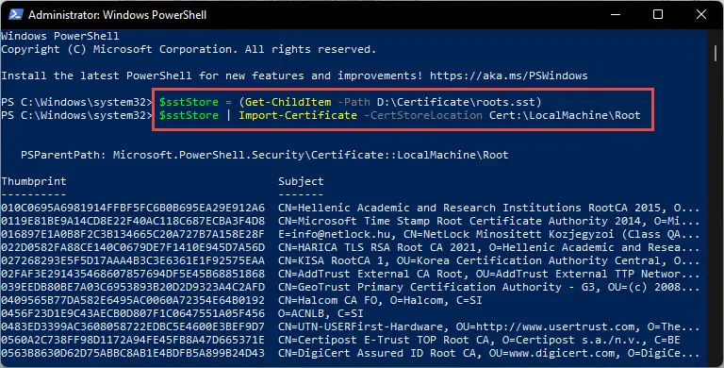Screen dimensions: 724x368
Task: Click the https://aka.ms/PSWindows link
Action: pyautogui.click(x=509, y=75)
